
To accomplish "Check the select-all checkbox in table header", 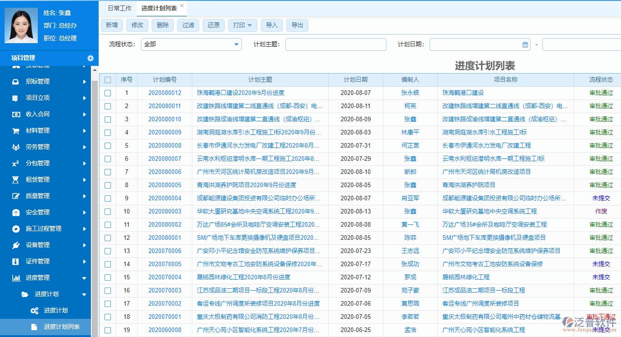I will pyautogui.click(x=107, y=79).
